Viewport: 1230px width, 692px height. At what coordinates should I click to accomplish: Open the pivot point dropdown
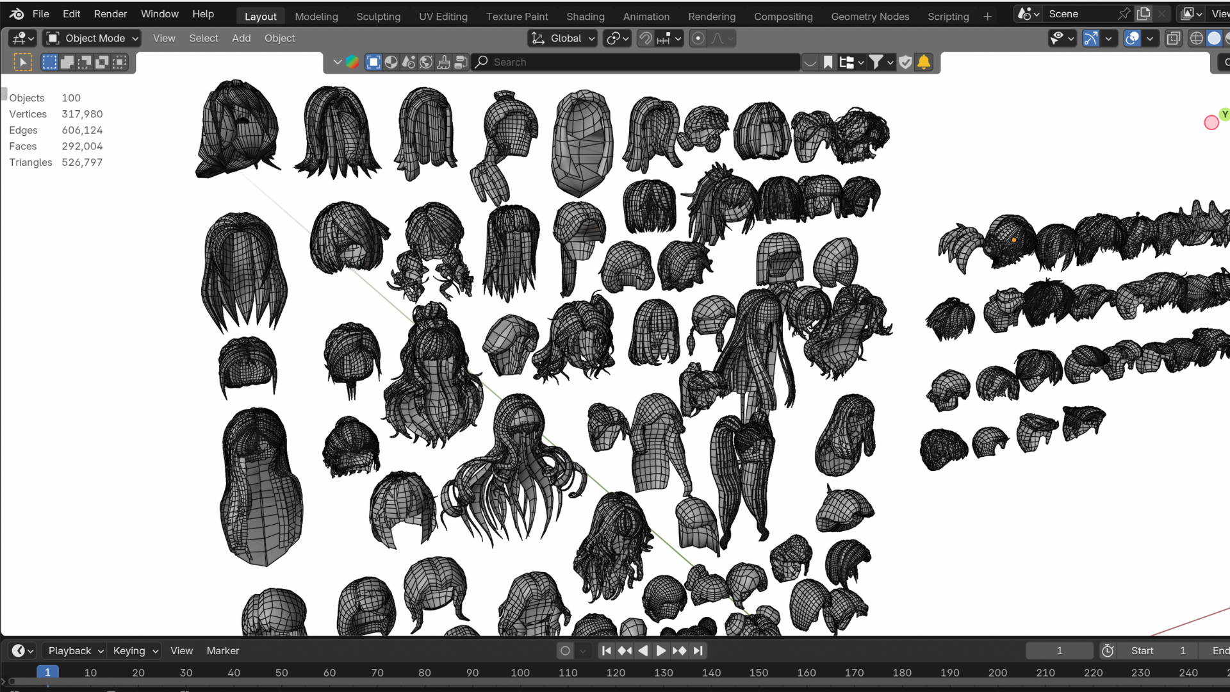pos(618,38)
